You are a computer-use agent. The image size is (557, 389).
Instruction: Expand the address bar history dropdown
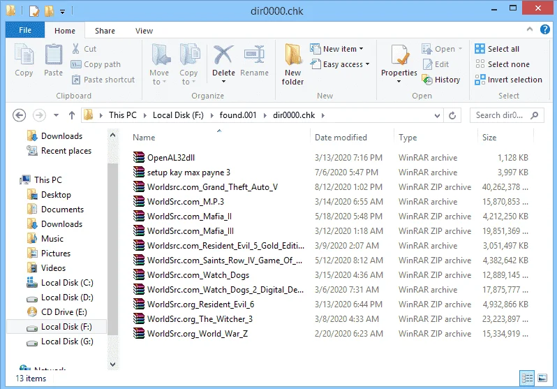[x=437, y=115]
